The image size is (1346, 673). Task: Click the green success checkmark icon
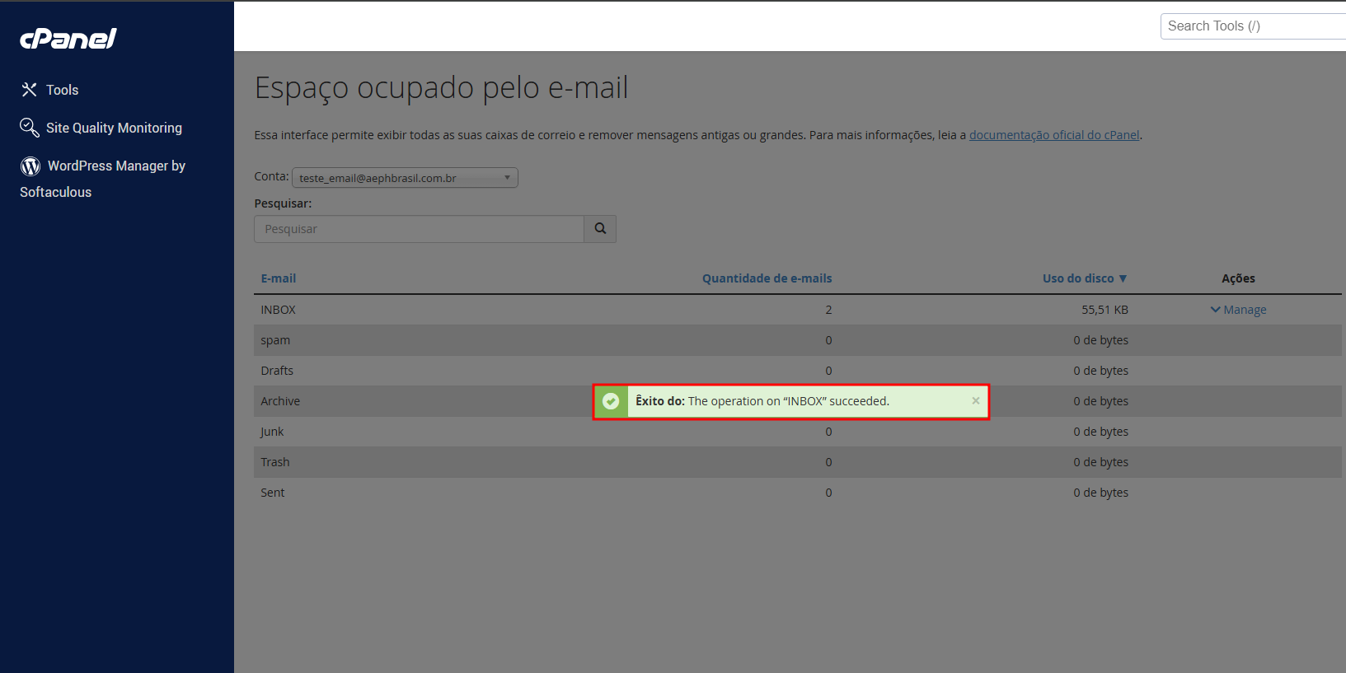611,401
